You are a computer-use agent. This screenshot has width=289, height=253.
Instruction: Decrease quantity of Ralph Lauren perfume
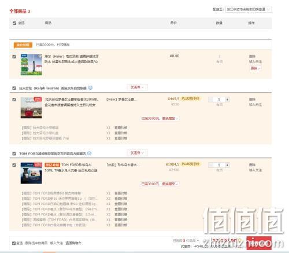coord(211,100)
